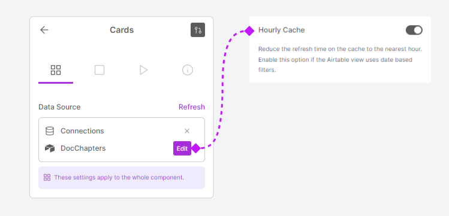
Task: Click the database icon beside Connections
Action: [x=50, y=131]
